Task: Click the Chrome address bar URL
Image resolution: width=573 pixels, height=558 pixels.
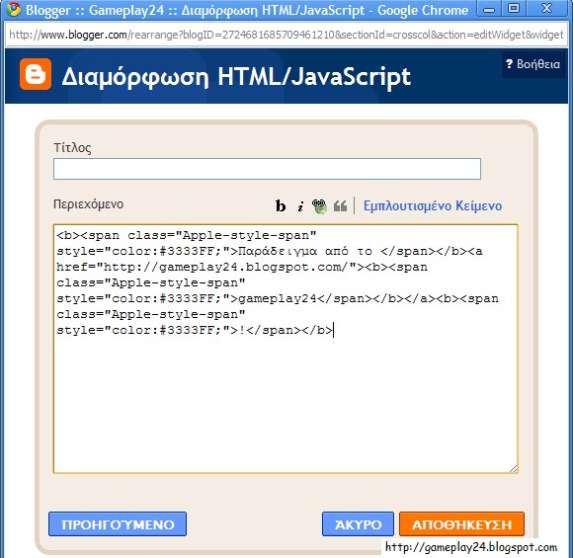Action: point(286,35)
